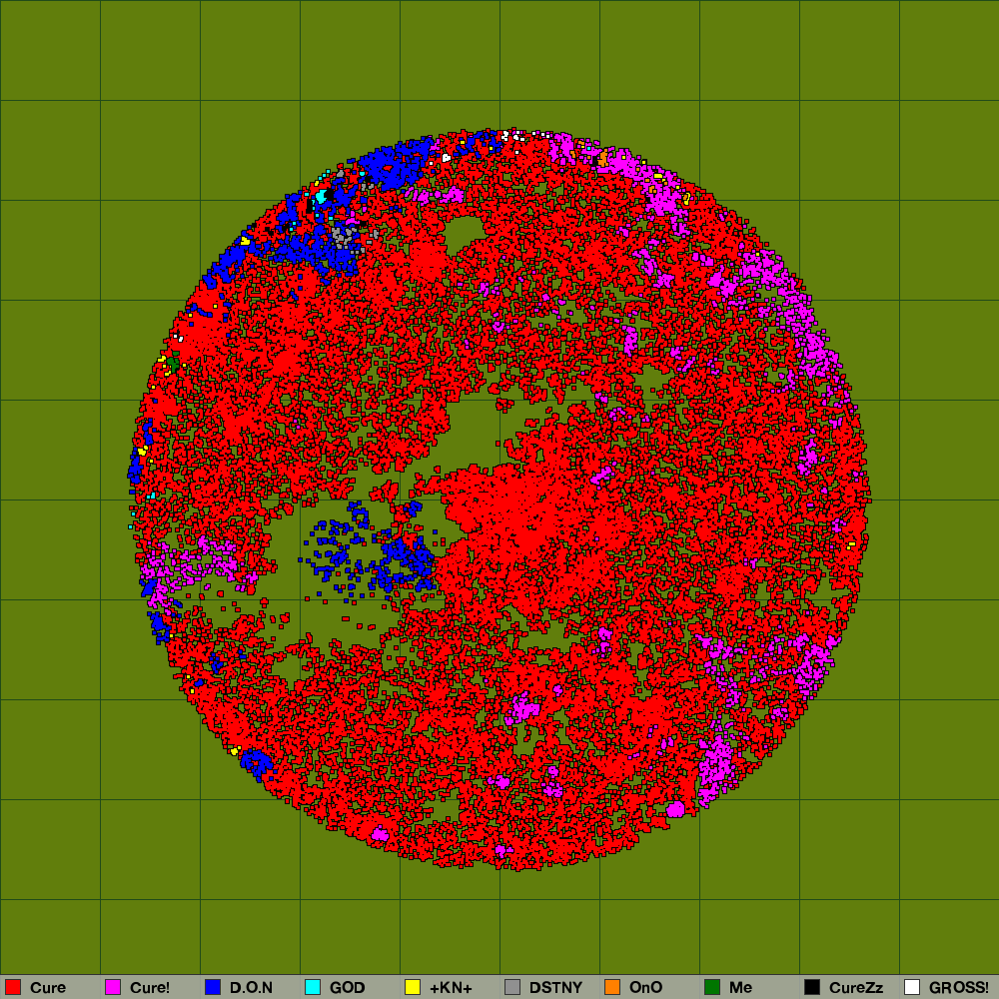Click the "OnO" legend label
The width and height of the screenshot is (999, 999).
pos(646,988)
